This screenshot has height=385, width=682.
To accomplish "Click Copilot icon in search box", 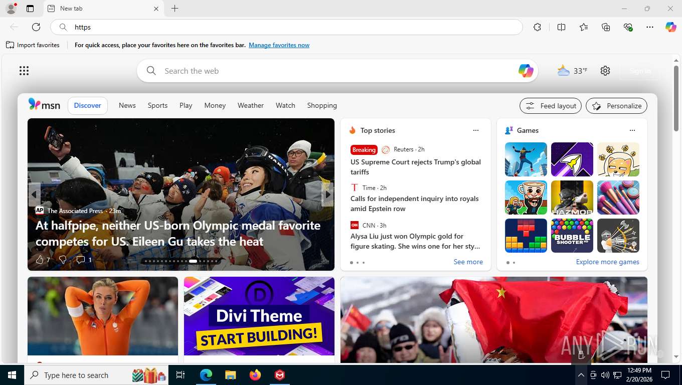I will click(x=526, y=71).
